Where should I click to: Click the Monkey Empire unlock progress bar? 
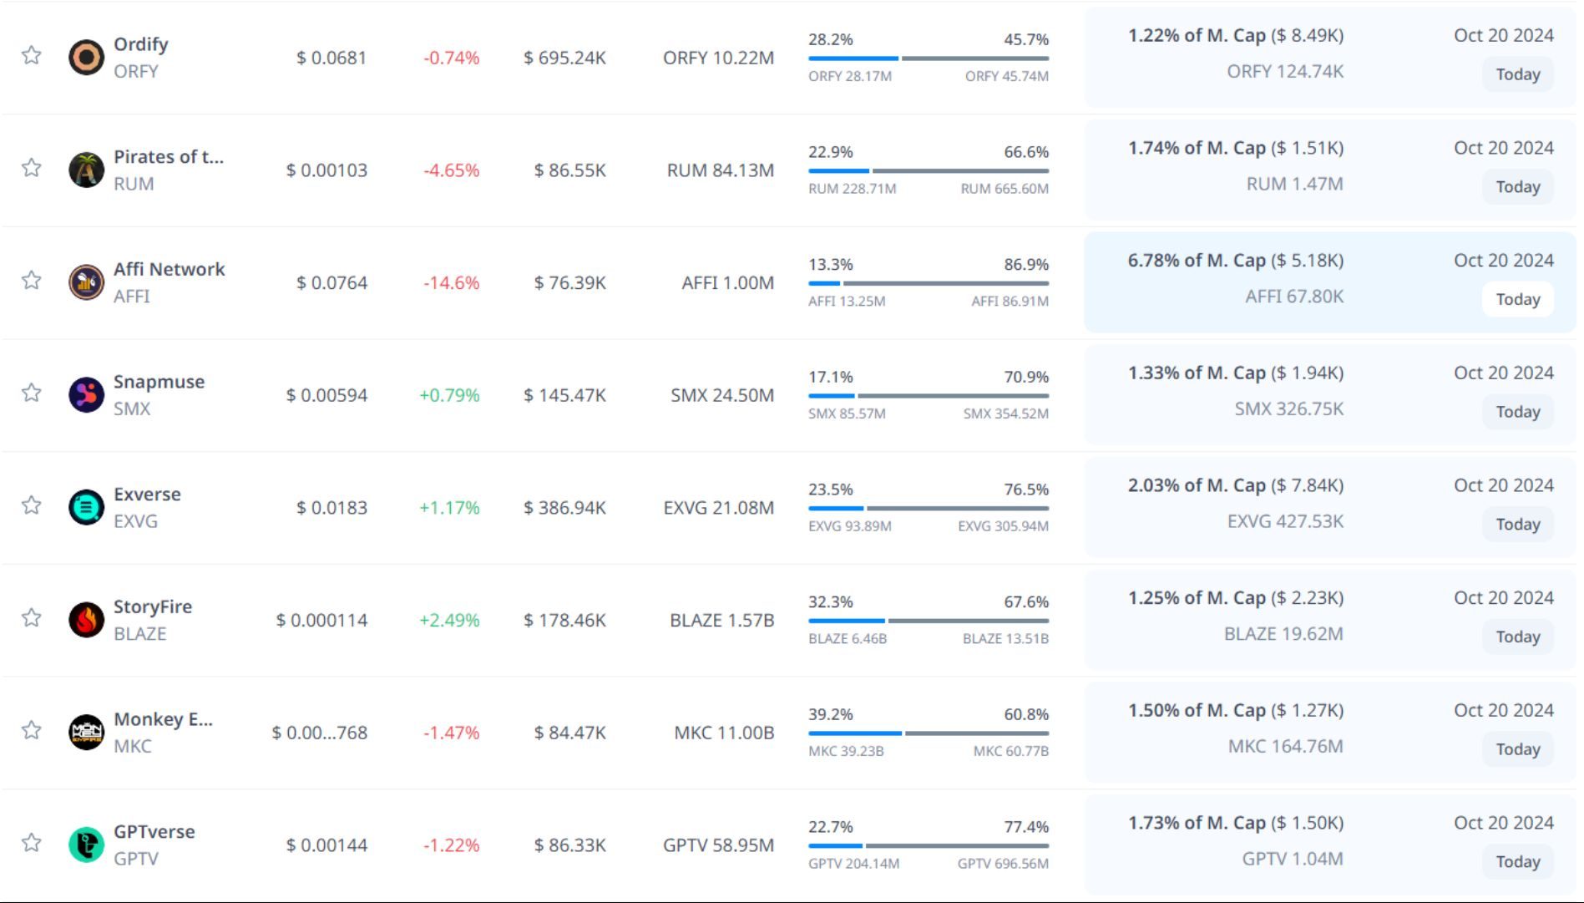[x=928, y=733]
